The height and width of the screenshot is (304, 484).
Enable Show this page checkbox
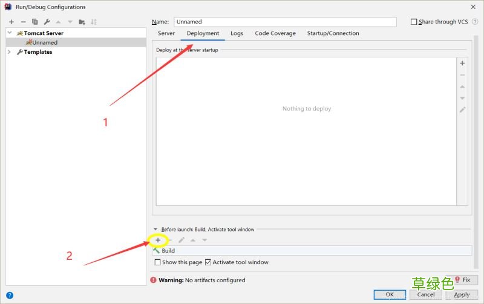[157, 262]
